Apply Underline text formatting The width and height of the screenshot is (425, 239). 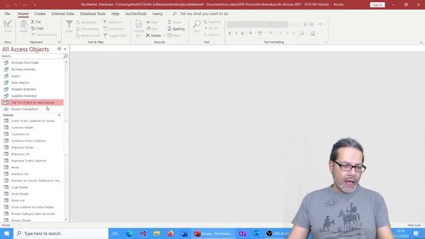tap(242, 33)
